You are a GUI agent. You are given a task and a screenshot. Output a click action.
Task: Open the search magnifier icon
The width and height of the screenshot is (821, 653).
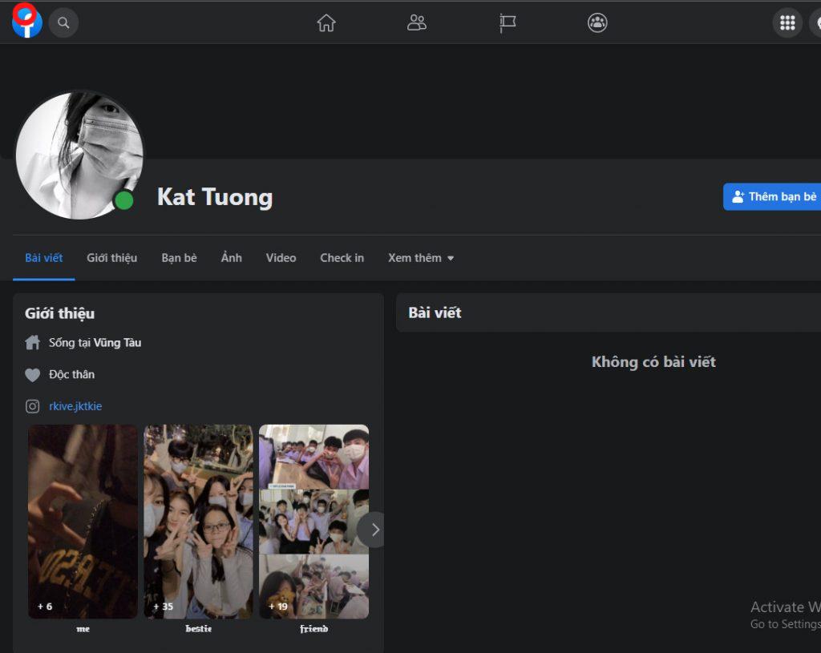pos(63,22)
